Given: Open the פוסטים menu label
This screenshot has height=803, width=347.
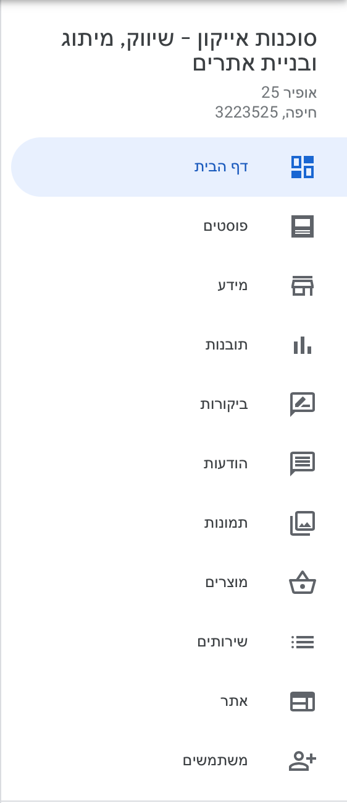Looking at the screenshot, I should (x=226, y=226).
